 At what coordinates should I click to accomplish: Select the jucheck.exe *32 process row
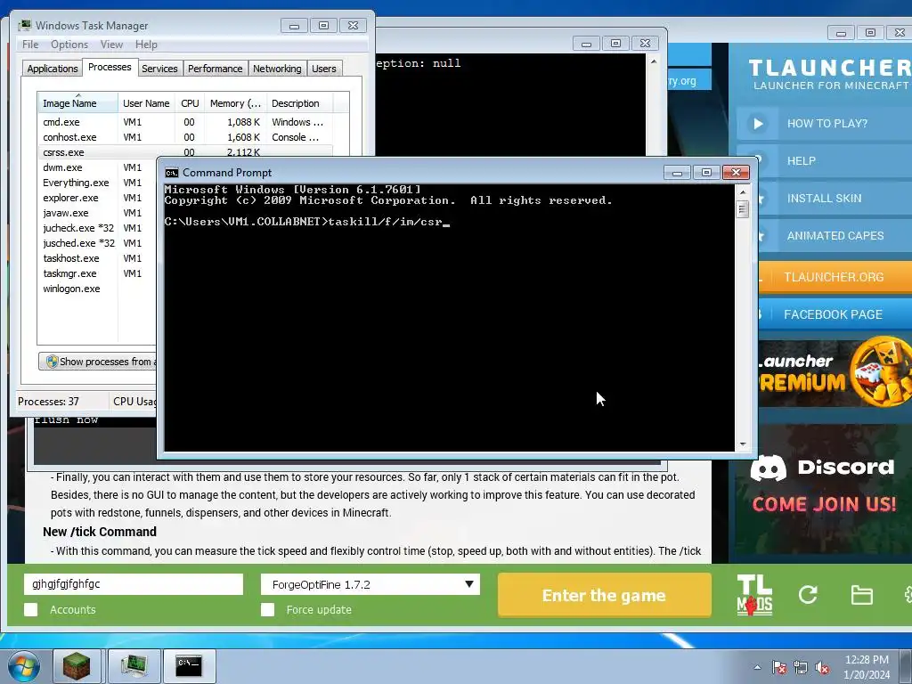[98, 228]
